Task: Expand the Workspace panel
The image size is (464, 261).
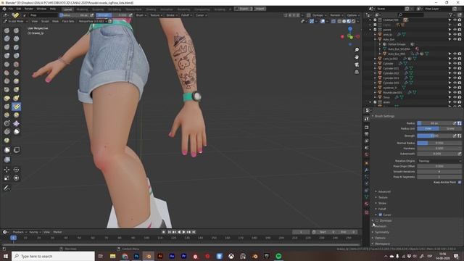Action: coord(382,244)
